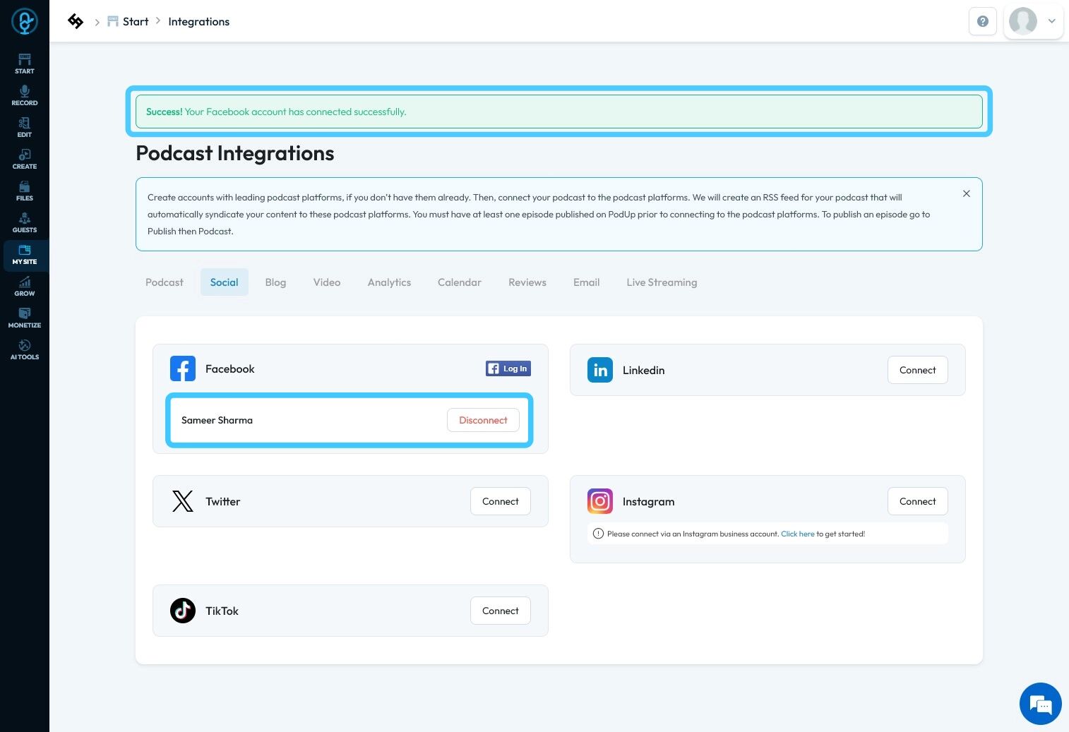Disconnect Sameer Sharma Facebook account
Screen dimensions: 1069x732
tap(483, 420)
